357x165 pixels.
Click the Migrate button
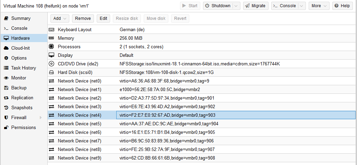(256, 6)
